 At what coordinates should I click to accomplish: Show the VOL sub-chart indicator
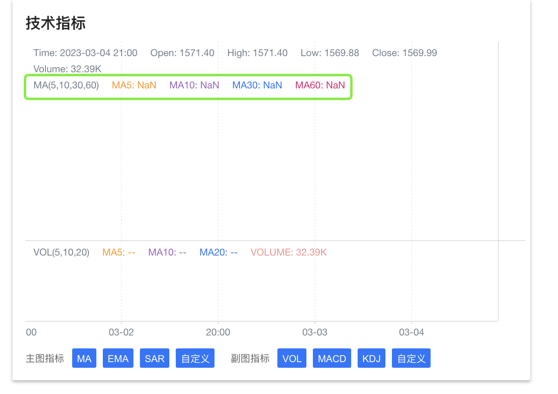point(291,358)
